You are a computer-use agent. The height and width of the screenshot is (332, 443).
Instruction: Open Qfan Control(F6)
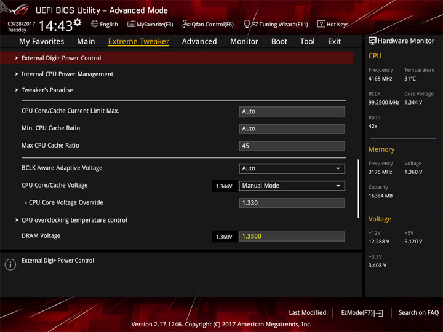coord(208,24)
